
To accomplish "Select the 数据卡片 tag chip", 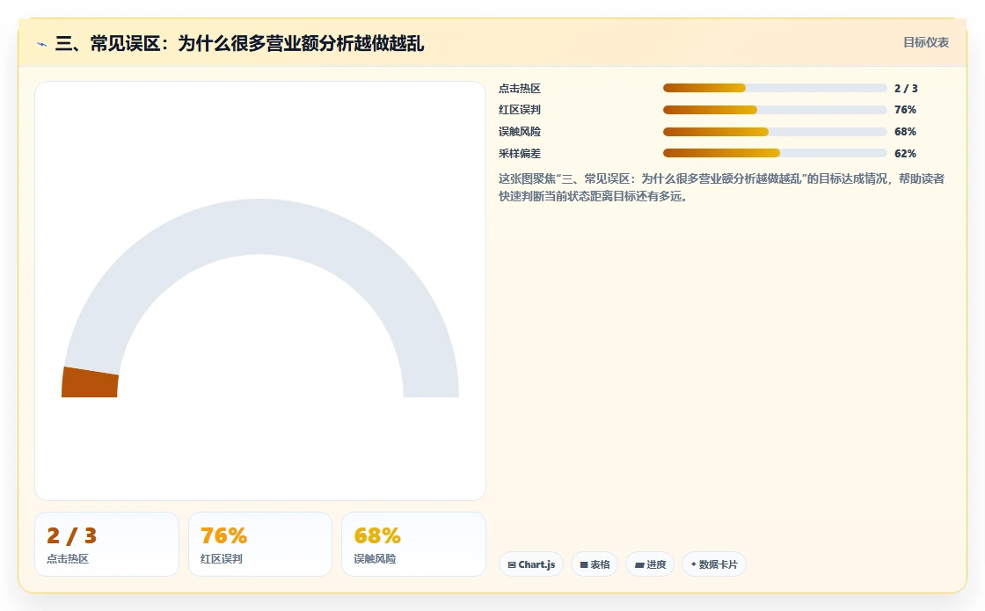I will pos(713,564).
